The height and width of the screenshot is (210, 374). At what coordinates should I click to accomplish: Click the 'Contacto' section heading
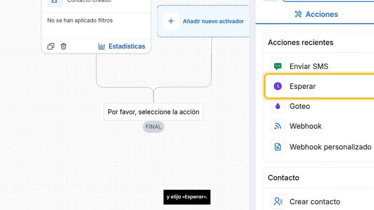point(283,178)
